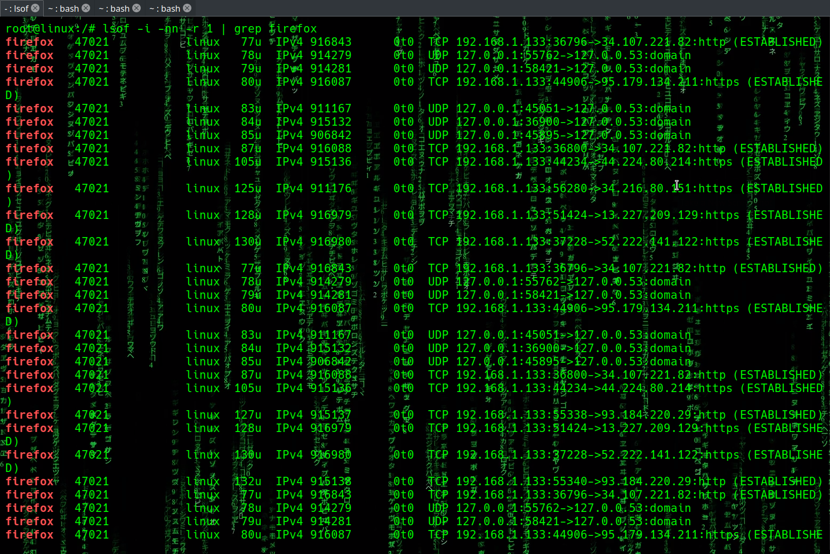Image resolution: width=830 pixels, height=554 pixels.
Task: Click the grep firefox filter text
Action: point(275,28)
